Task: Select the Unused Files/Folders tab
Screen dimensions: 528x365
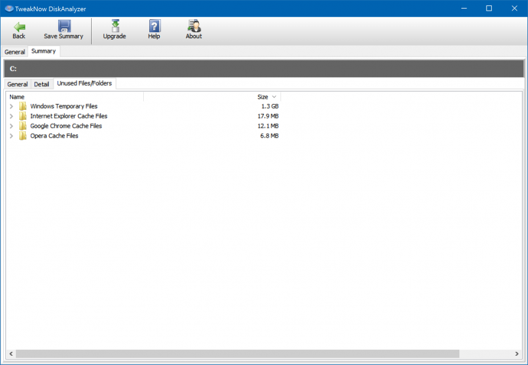Action: click(84, 84)
